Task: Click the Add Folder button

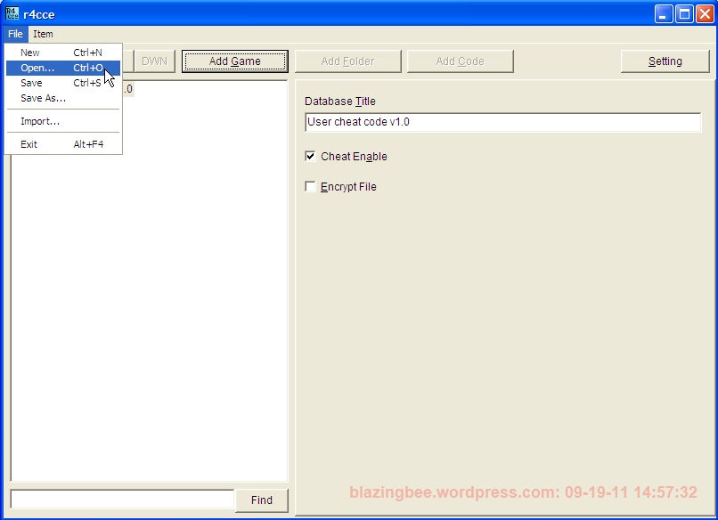Action: (x=348, y=61)
